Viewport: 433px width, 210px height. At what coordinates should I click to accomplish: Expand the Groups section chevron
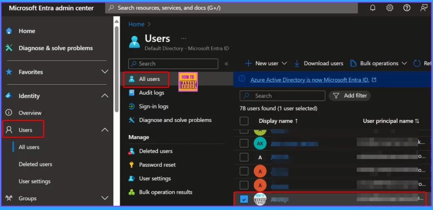[x=105, y=198]
